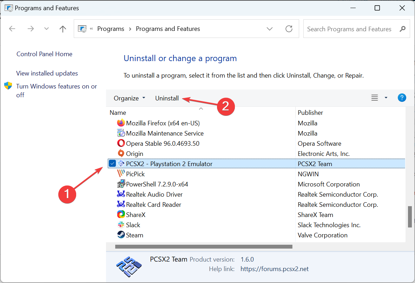Click the ShareX program icon

[121, 215]
